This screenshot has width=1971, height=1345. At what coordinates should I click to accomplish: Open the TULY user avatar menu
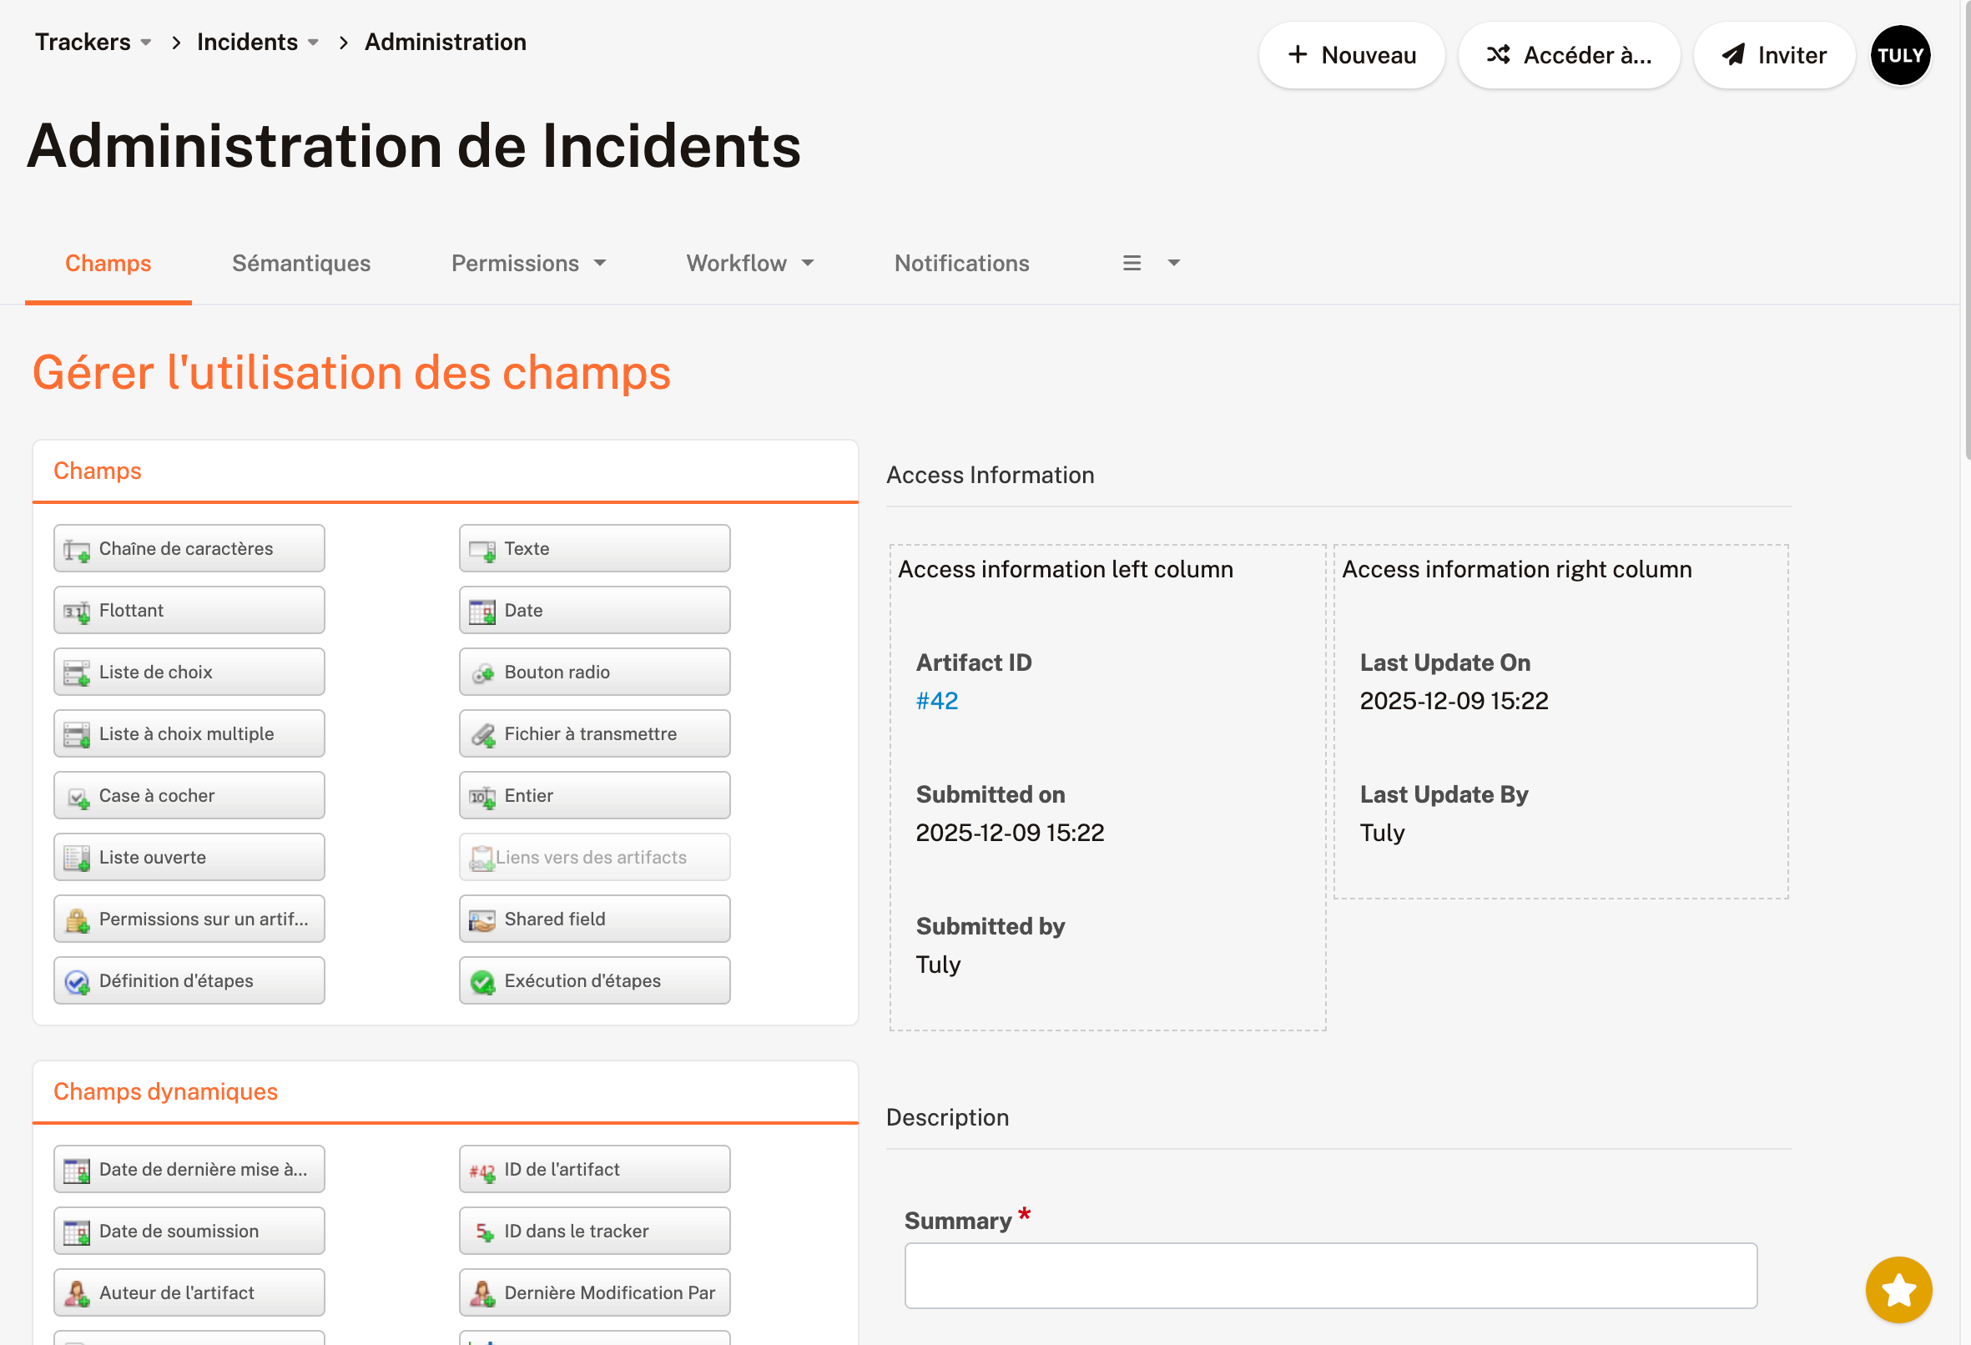[1900, 55]
